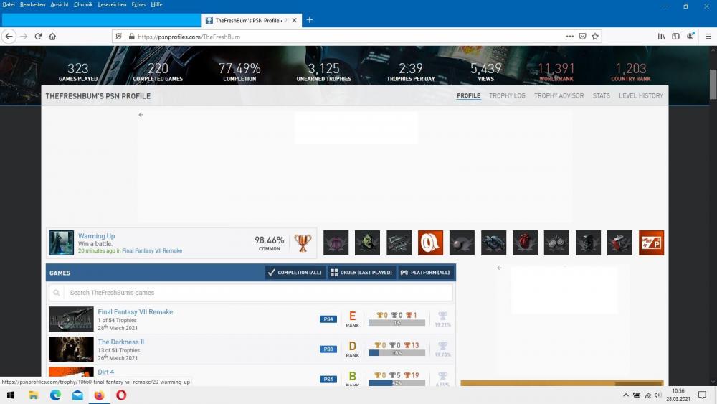Open the Lesezeichen menu

tap(112, 4)
